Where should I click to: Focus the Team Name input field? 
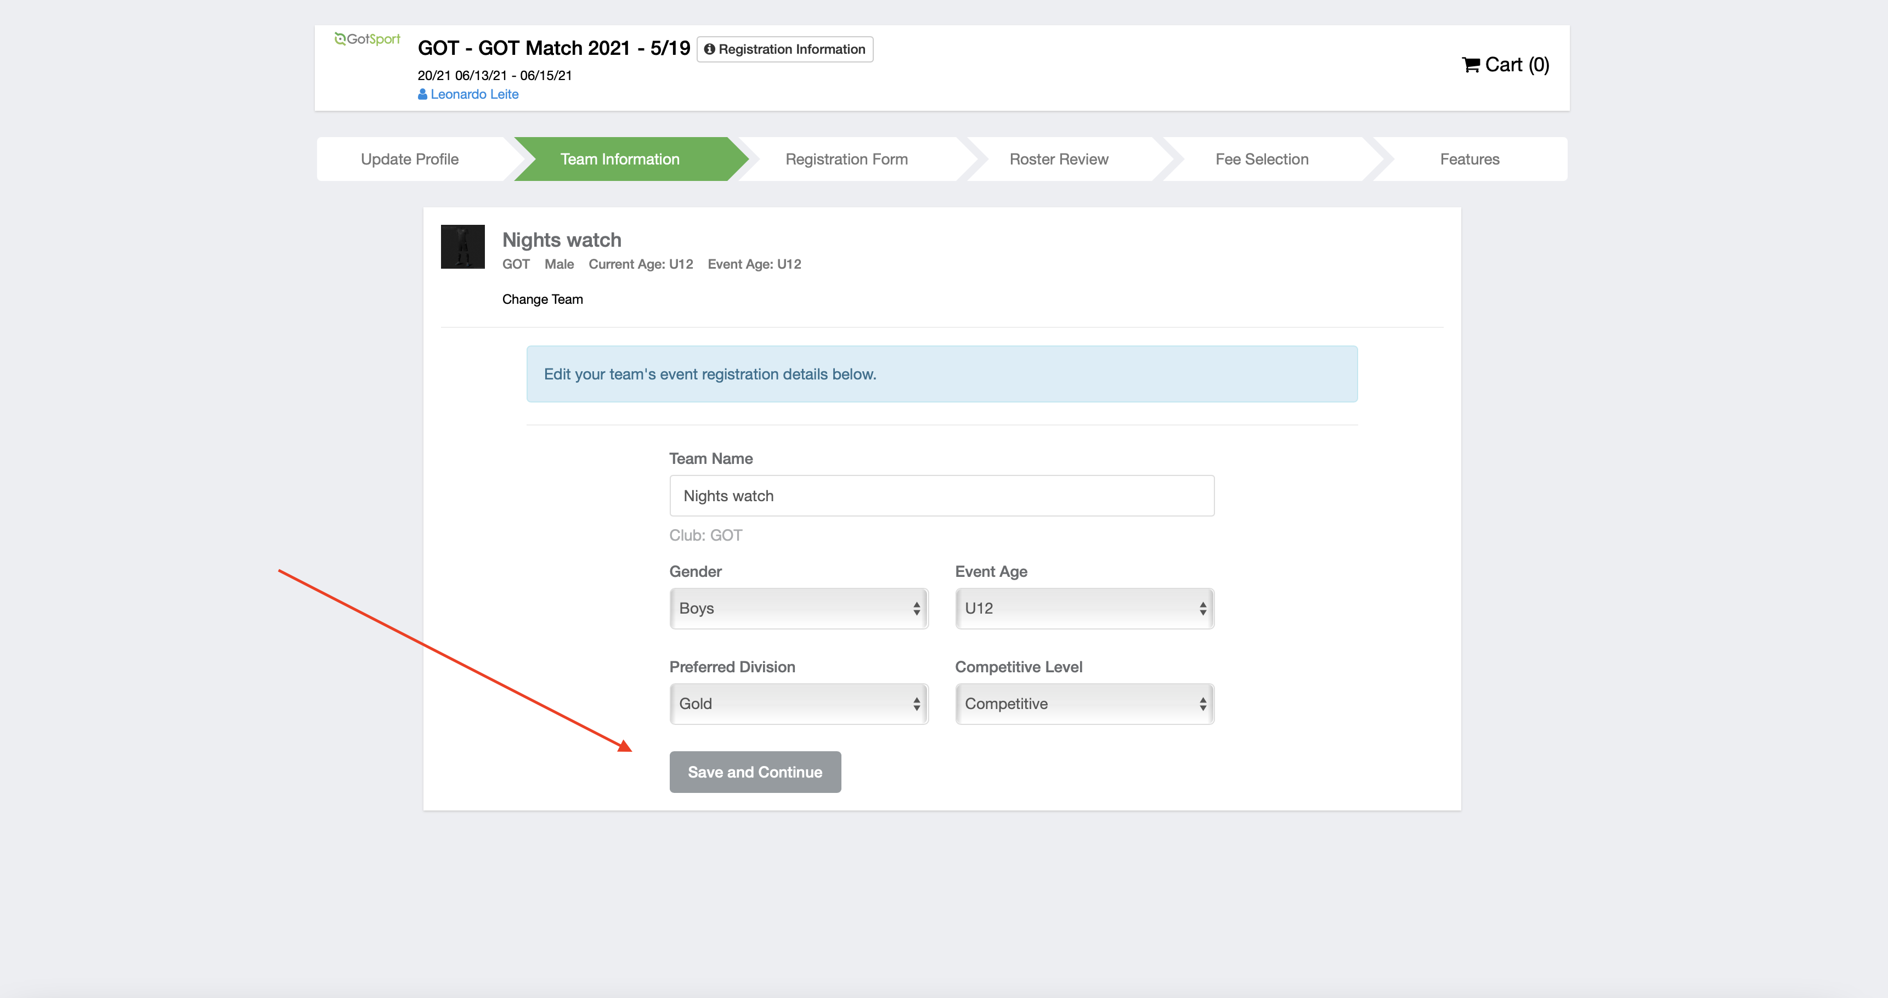[x=942, y=495]
